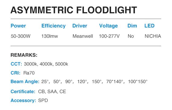Select the Dim column header
This screenshot has height=110, width=172.
(x=132, y=26)
